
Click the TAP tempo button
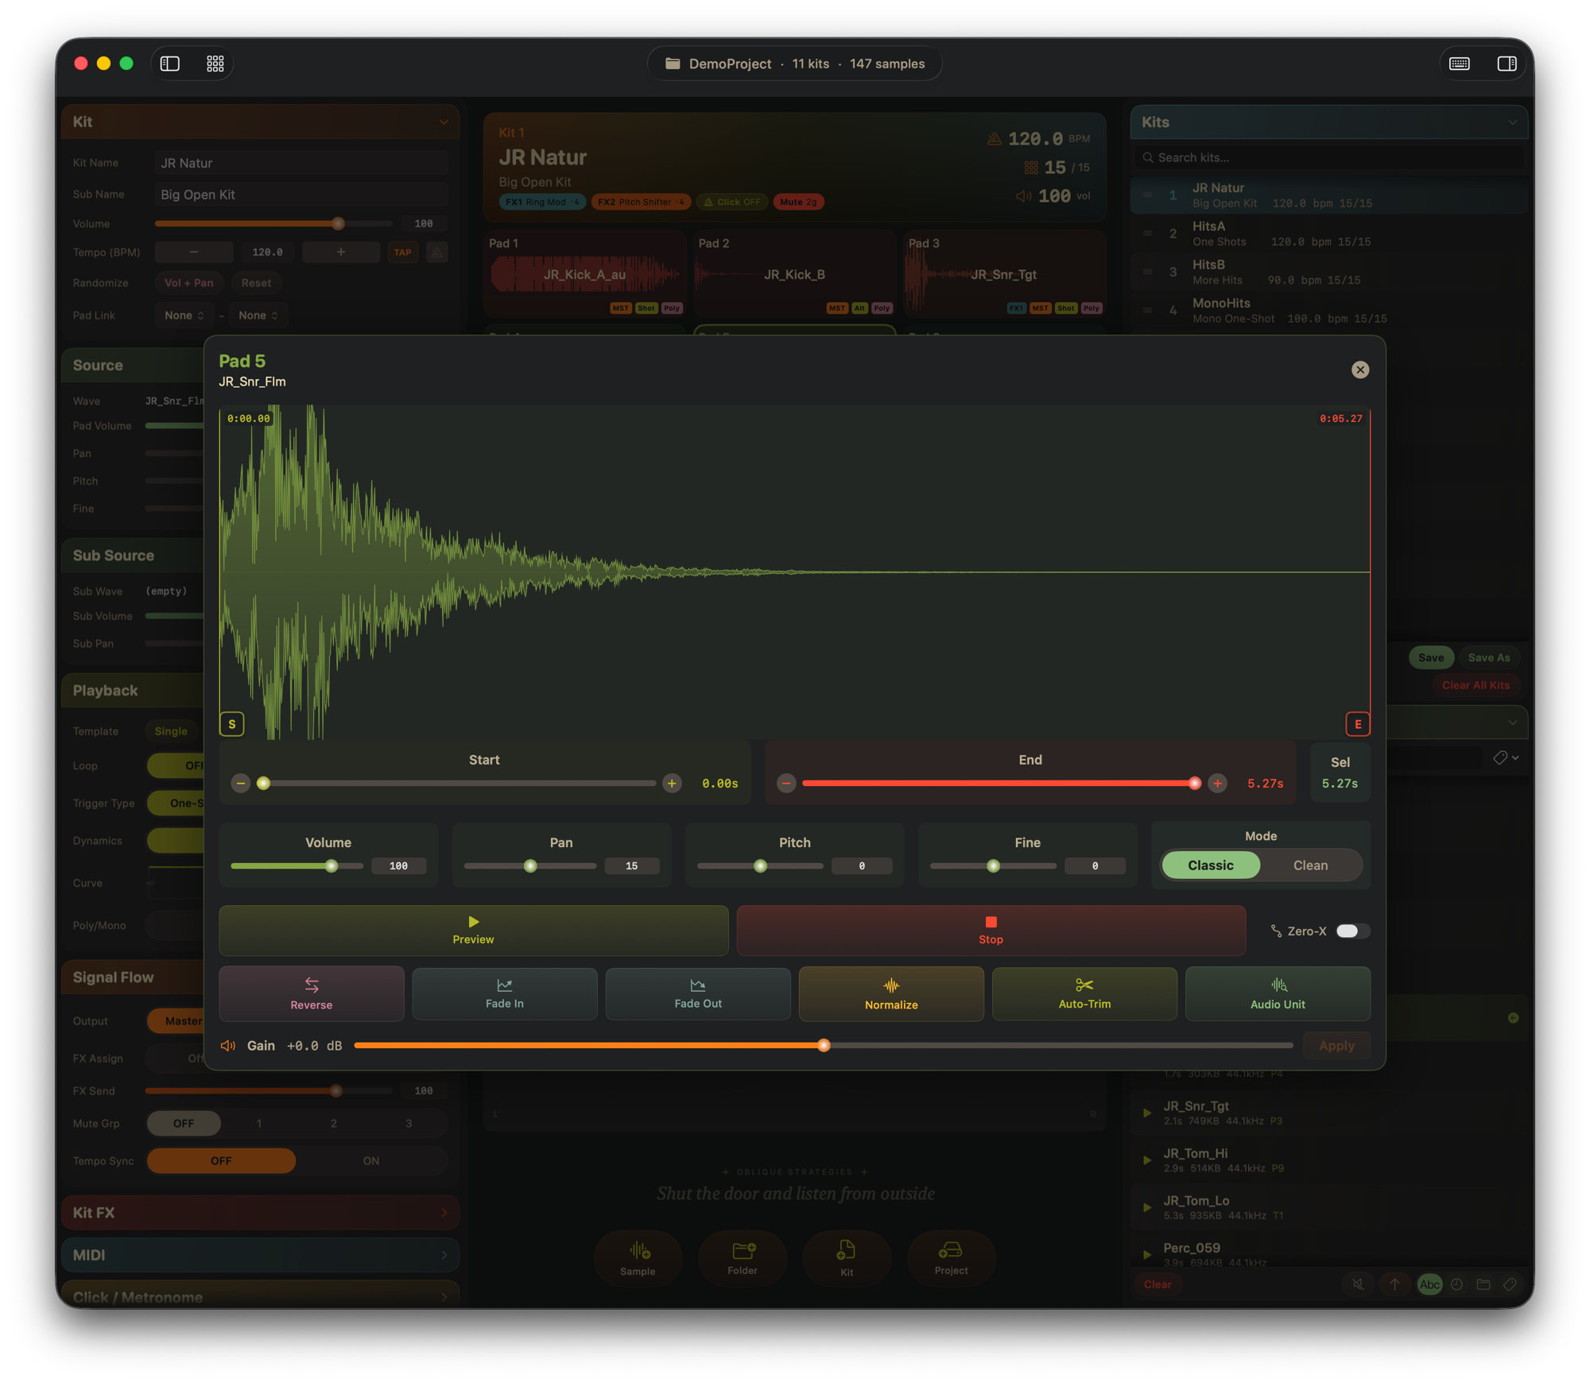click(403, 253)
